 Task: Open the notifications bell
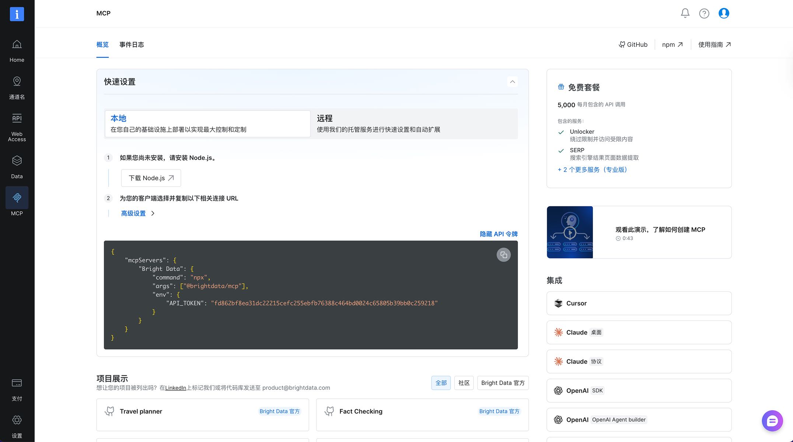pos(685,13)
